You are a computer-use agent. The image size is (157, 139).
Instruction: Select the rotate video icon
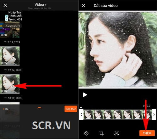pos(86,133)
